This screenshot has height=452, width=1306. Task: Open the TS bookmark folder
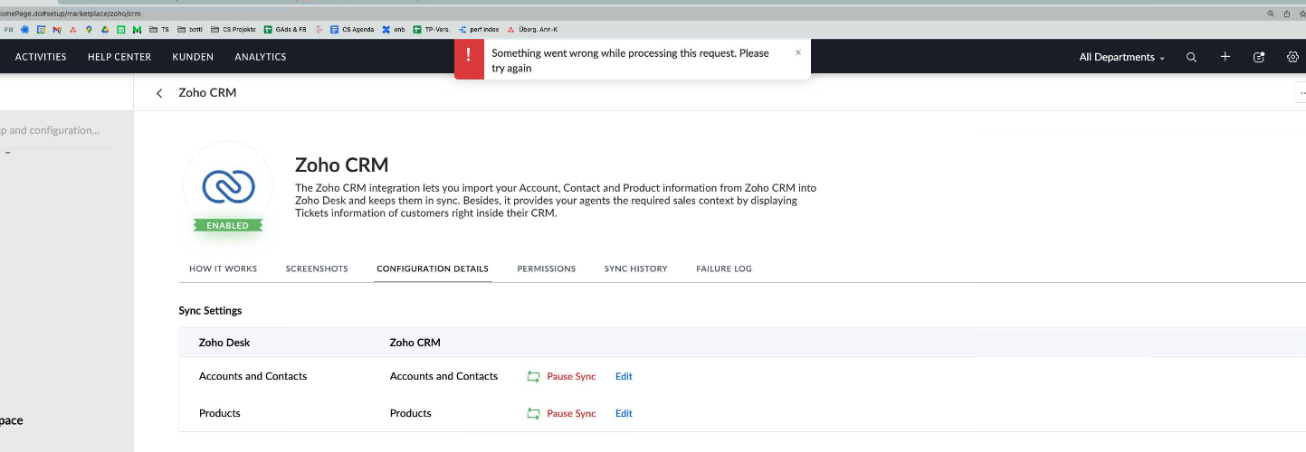[x=158, y=30]
